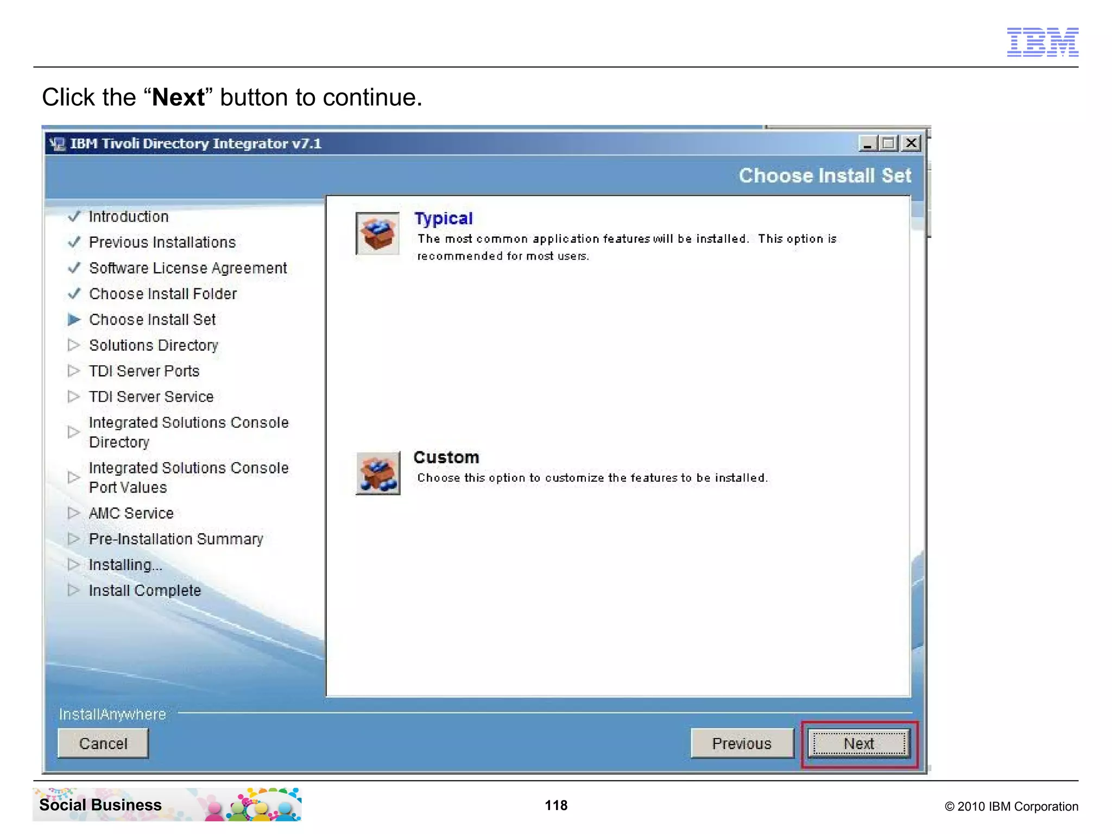Click the Pre-Installation Summary step text
The image size is (1112, 834).
(176, 539)
